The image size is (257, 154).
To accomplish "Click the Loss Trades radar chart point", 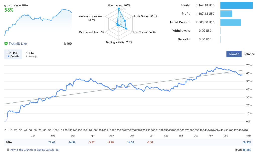I will [x=126, y=29].
